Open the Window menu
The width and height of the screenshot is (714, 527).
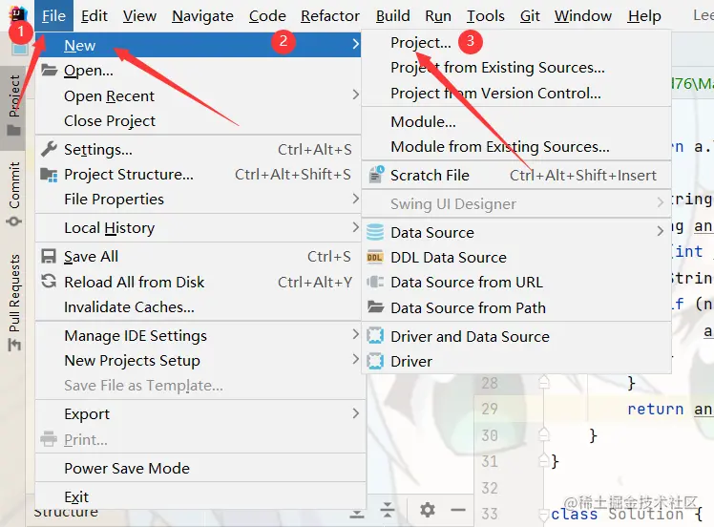coord(583,16)
